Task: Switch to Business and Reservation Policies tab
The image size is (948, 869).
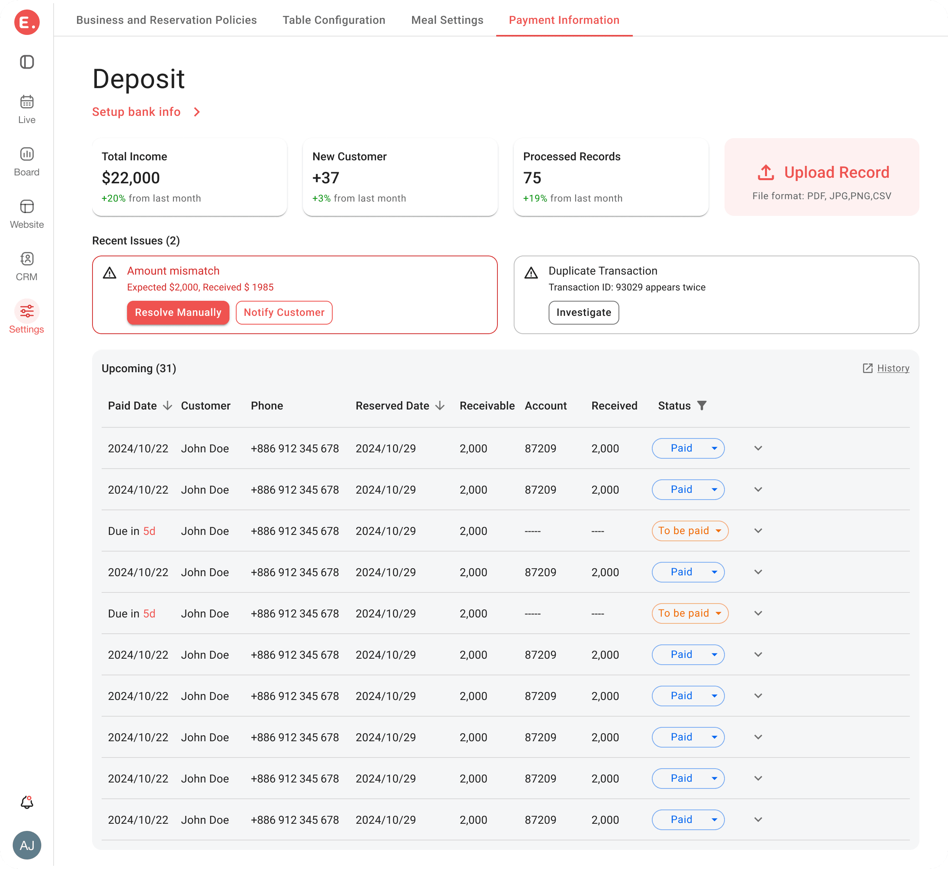Action: coord(167,20)
